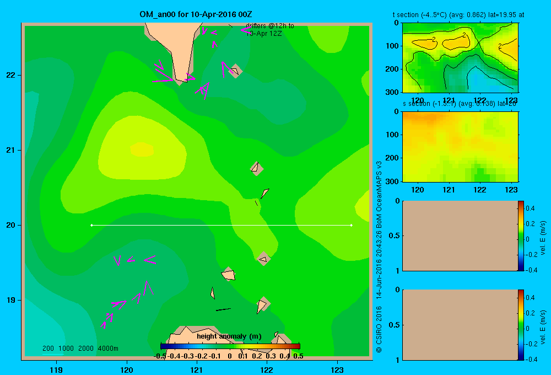
Task: Click the bathymetry legend '200 1000 2000 4000m'
Action: click(80, 349)
